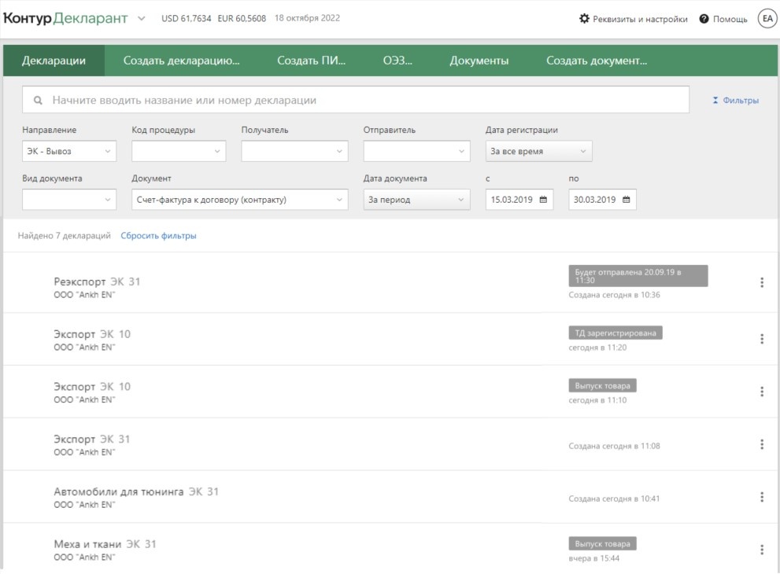Click the 'Создана сегодня в 11:08' text

[x=615, y=446]
